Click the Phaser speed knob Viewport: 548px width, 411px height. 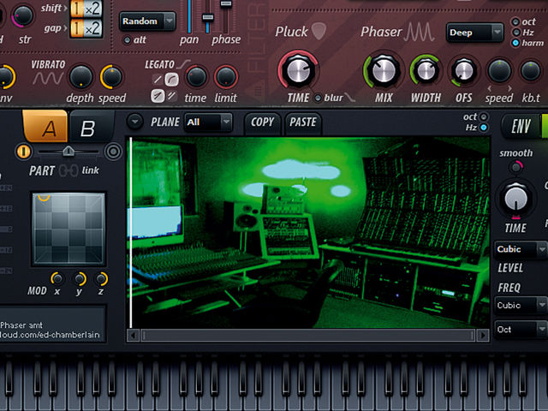(499, 71)
